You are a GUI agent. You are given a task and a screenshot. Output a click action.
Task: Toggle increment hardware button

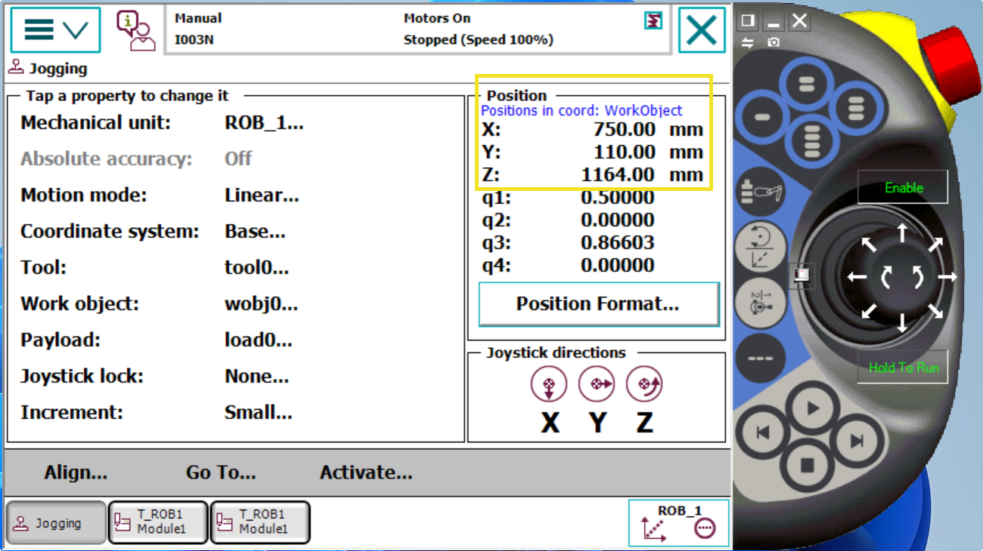pos(760,302)
